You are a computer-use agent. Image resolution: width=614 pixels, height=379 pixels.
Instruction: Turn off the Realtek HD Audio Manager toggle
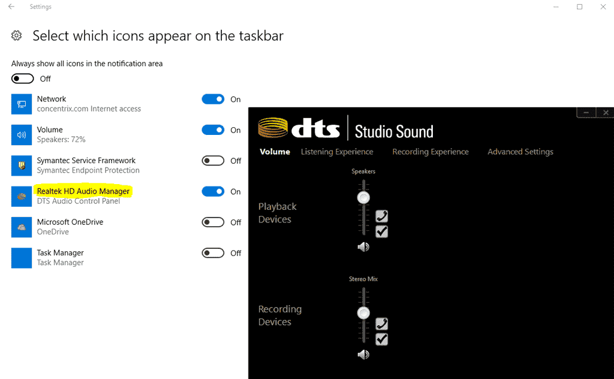213,191
